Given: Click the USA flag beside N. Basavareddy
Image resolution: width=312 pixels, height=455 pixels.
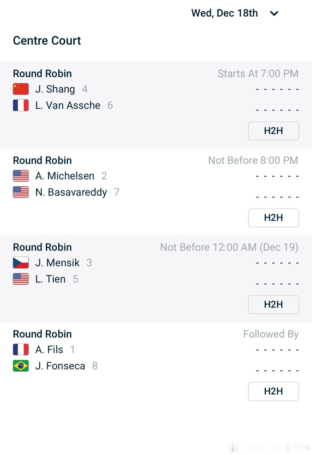Looking at the screenshot, I should [x=21, y=192].
